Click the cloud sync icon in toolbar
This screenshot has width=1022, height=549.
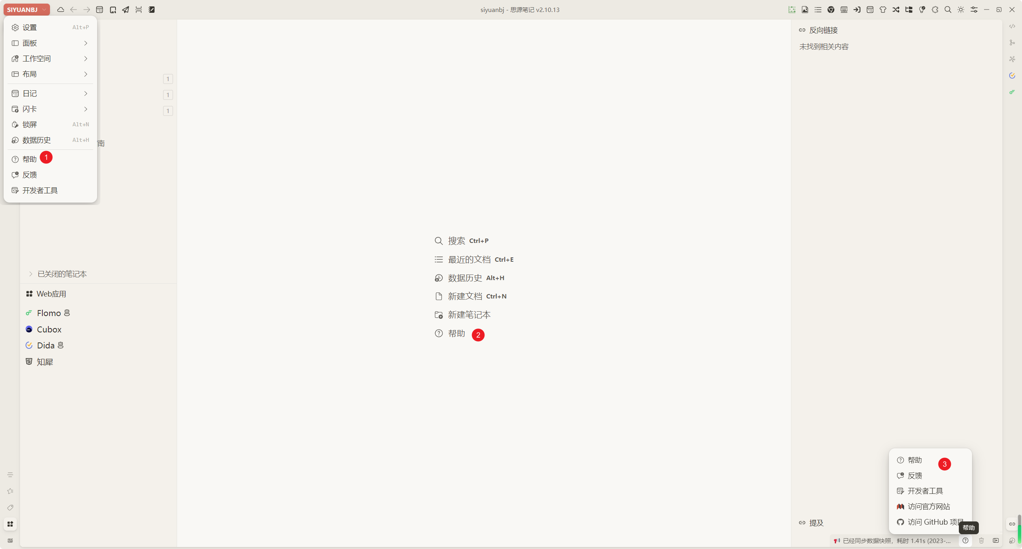(61, 10)
